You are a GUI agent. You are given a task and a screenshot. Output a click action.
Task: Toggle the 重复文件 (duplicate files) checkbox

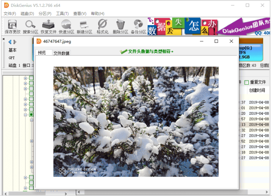pyautogui.click(x=247, y=82)
